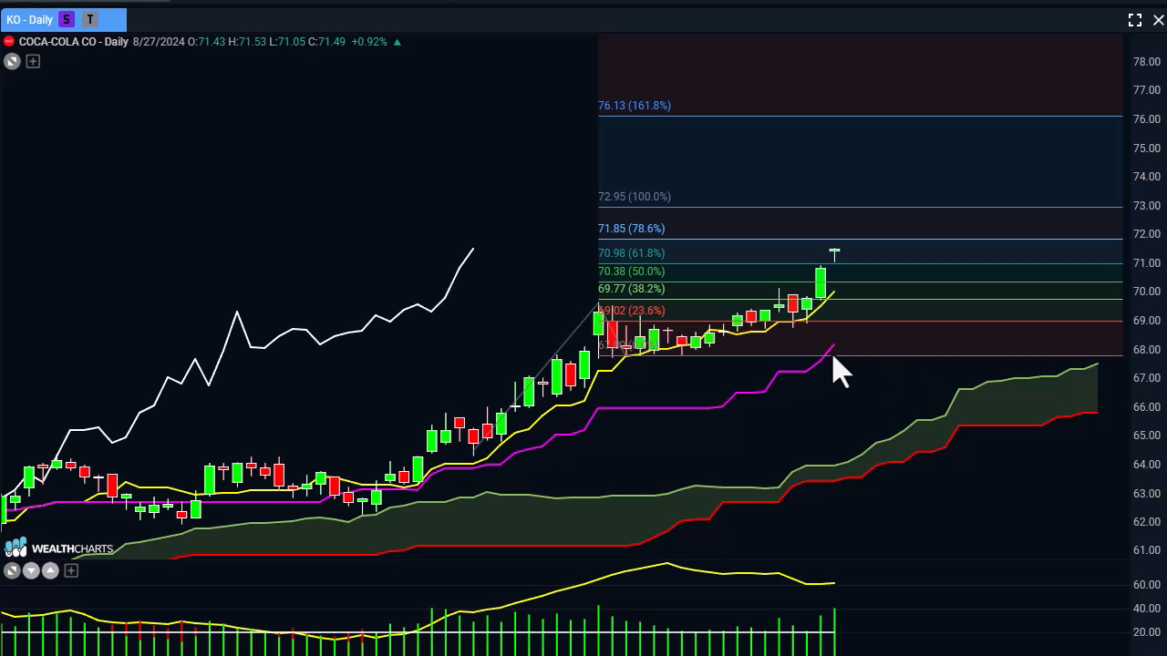Select the KO - Daily chart tab
This screenshot has width=1167, height=656.
(63, 19)
